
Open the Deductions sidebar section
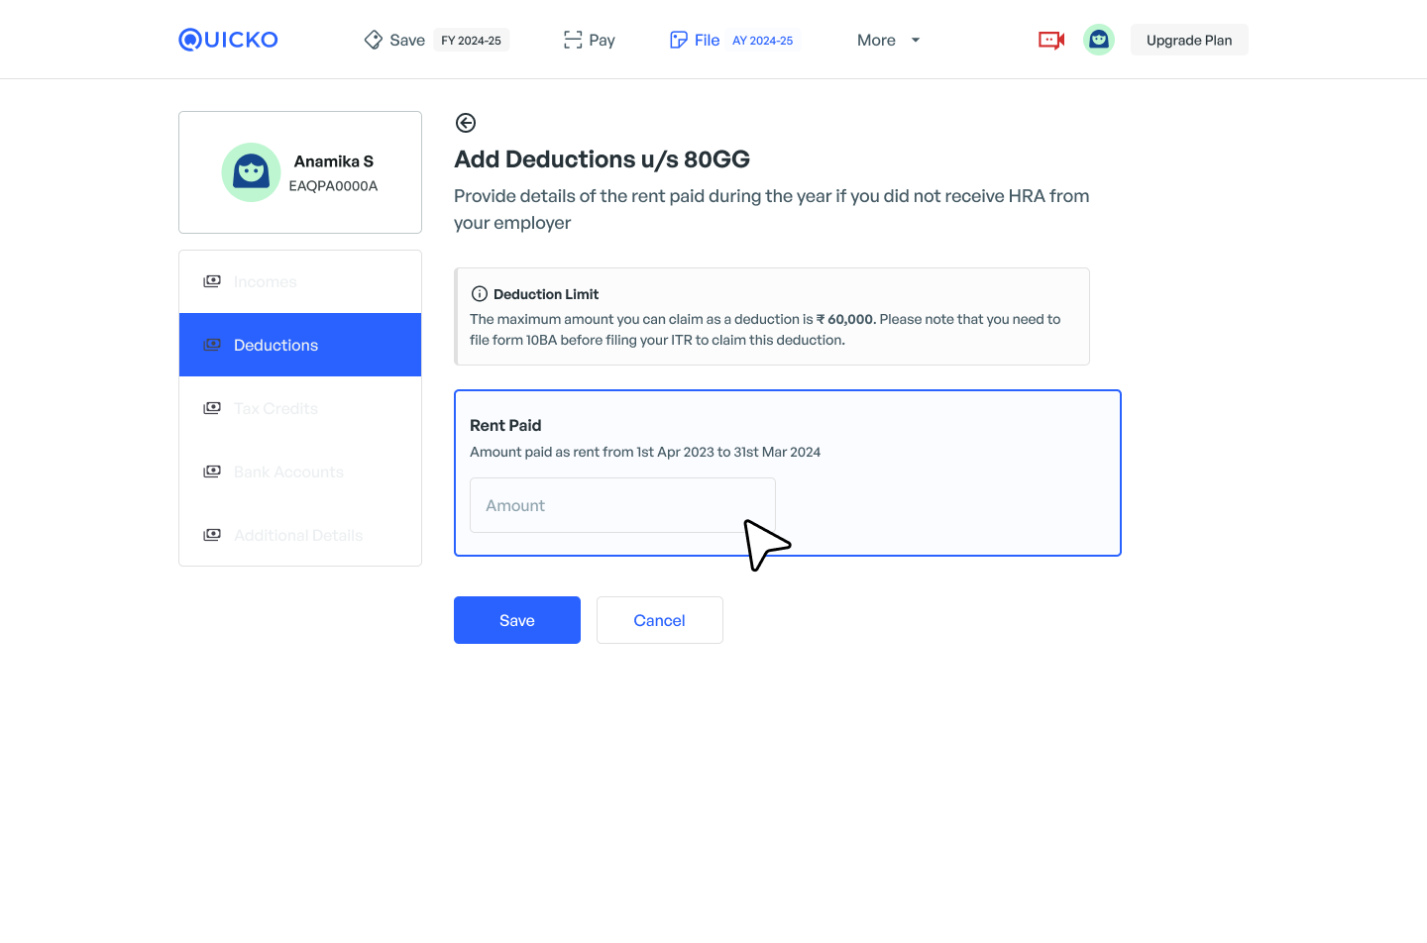[x=299, y=345]
